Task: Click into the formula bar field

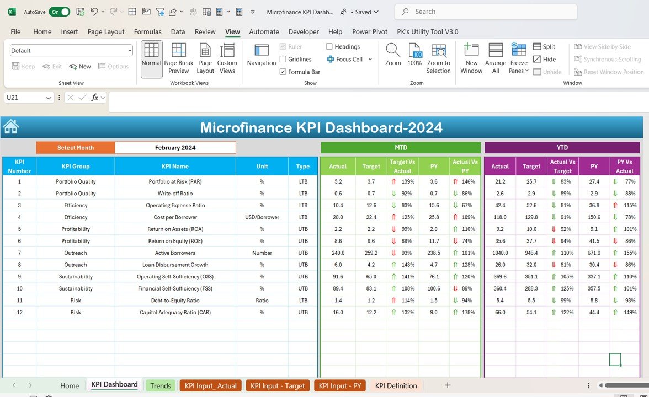Action: (x=379, y=101)
